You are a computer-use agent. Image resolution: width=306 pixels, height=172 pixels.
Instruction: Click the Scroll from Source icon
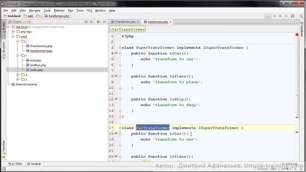[x=86, y=22]
